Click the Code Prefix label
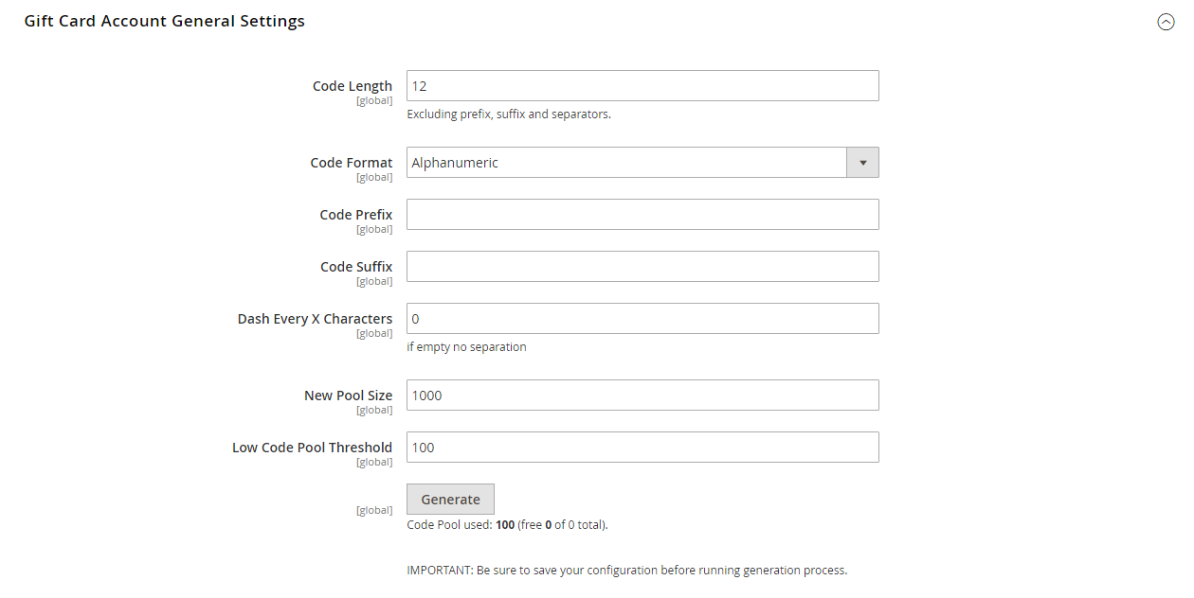 pyautogui.click(x=356, y=215)
